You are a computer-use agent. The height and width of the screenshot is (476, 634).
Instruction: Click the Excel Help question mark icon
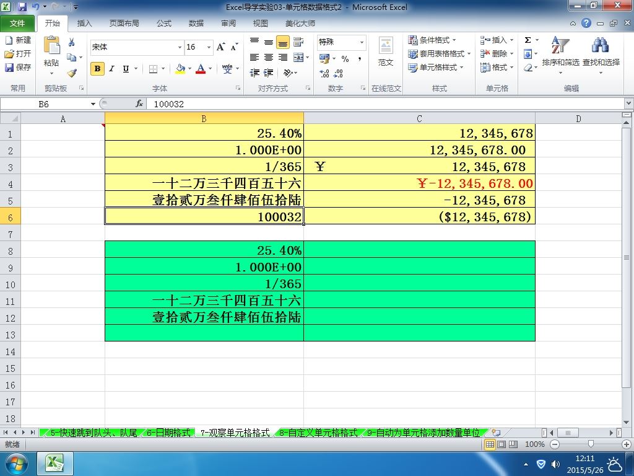coord(586,23)
